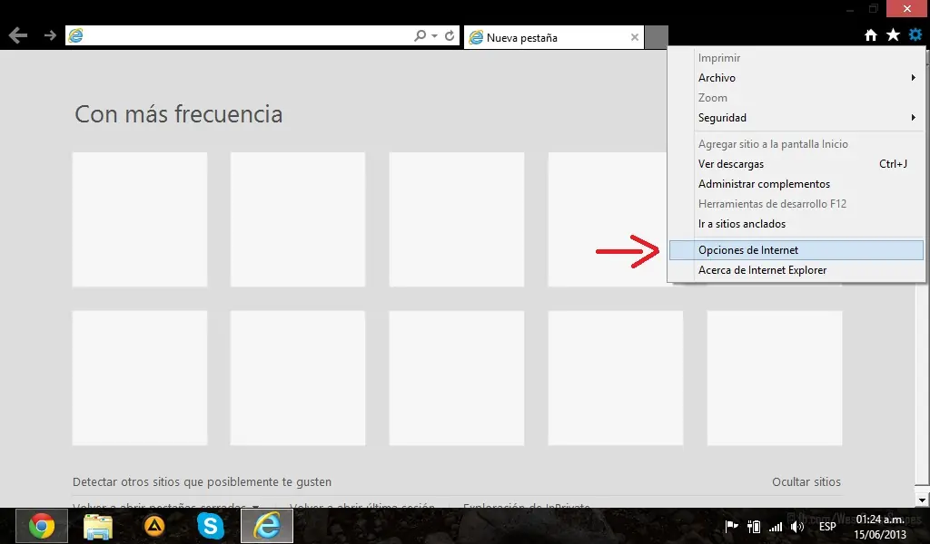Choose Ver descargas from the menu
This screenshot has width=930, height=544.
796,164
